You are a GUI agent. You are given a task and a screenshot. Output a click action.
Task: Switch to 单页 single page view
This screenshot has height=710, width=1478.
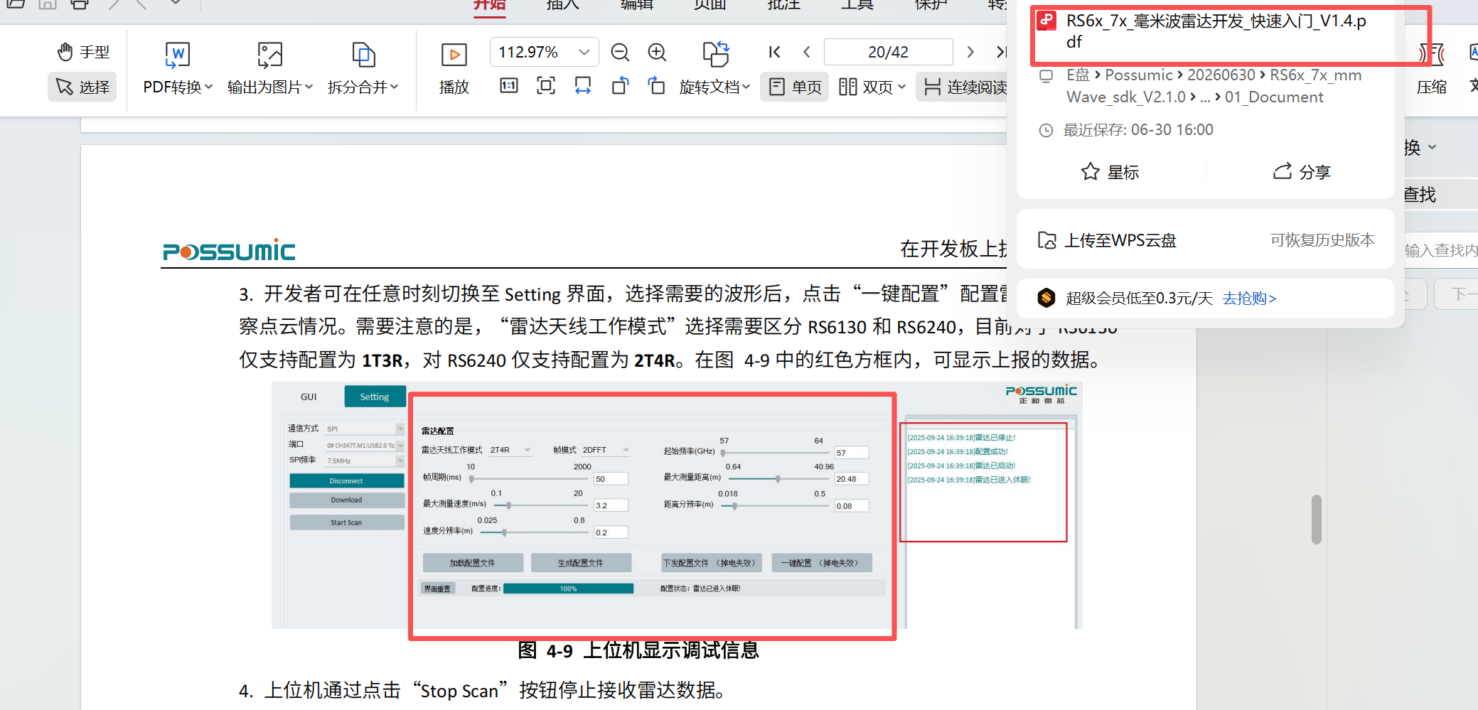[x=795, y=87]
